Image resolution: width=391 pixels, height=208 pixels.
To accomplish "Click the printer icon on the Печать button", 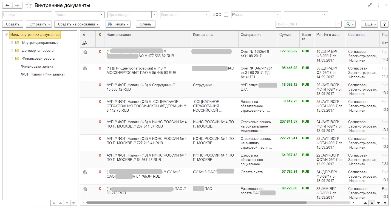I will click(110, 24).
